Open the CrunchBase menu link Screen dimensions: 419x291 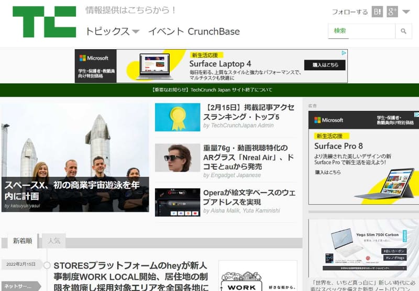point(214,31)
